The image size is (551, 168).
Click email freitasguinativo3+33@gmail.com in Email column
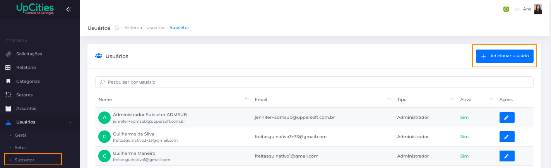[x=291, y=137]
